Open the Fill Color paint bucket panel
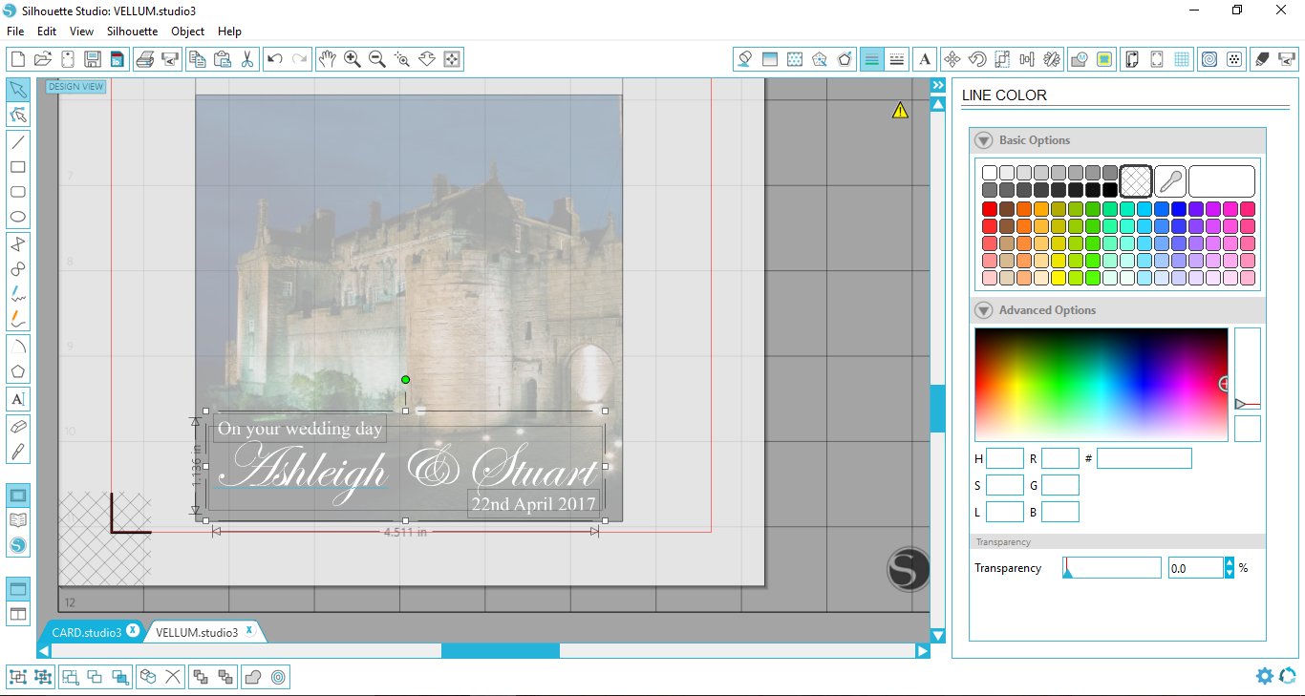This screenshot has height=696, width=1305. (745, 59)
